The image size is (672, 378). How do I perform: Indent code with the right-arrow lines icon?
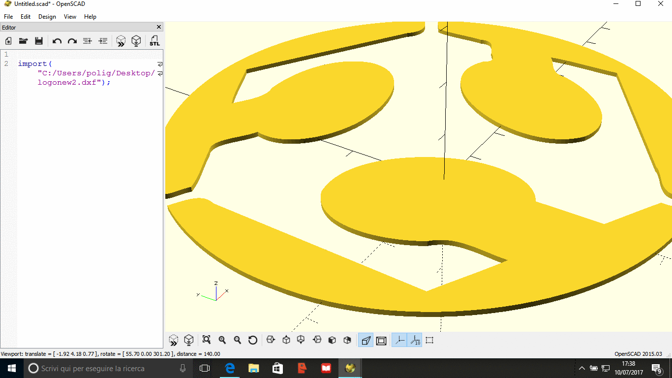tap(103, 41)
